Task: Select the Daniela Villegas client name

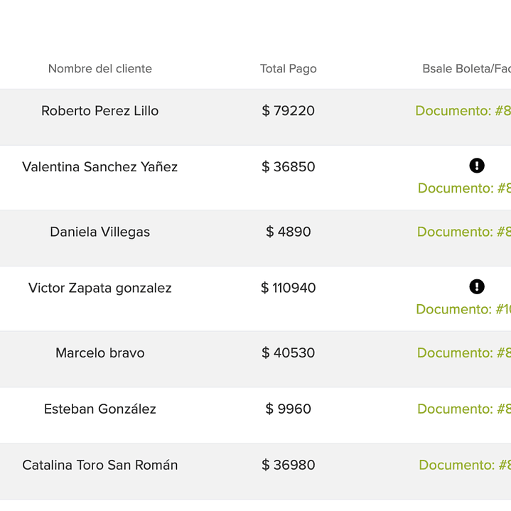Action: pyautogui.click(x=100, y=232)
